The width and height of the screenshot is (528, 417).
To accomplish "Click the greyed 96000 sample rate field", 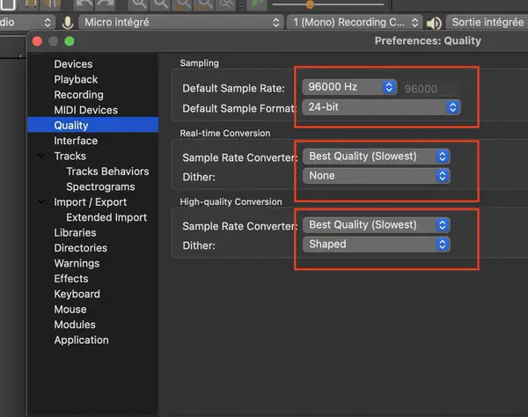I will (429, 89).
